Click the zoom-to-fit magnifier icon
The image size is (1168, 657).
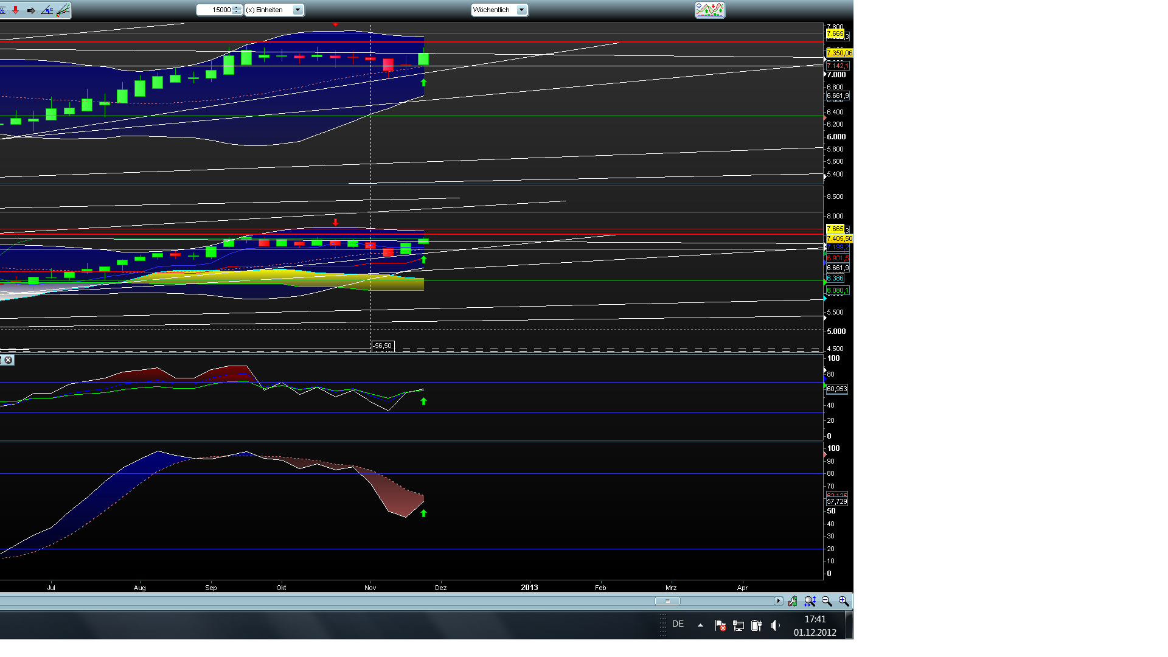[810, 601]
